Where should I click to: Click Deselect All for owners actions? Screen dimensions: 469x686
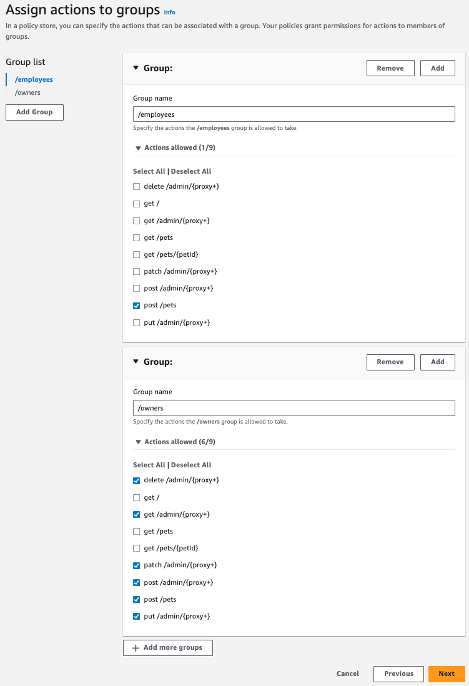pyautogui.click(x=191, y=465)
